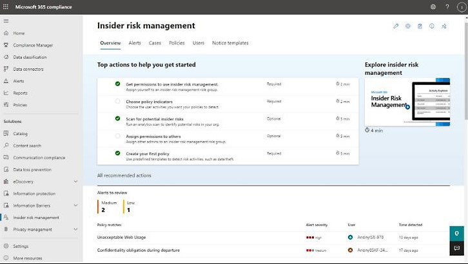
Task: Click the Data connectors icon
Action: (6, 69)
